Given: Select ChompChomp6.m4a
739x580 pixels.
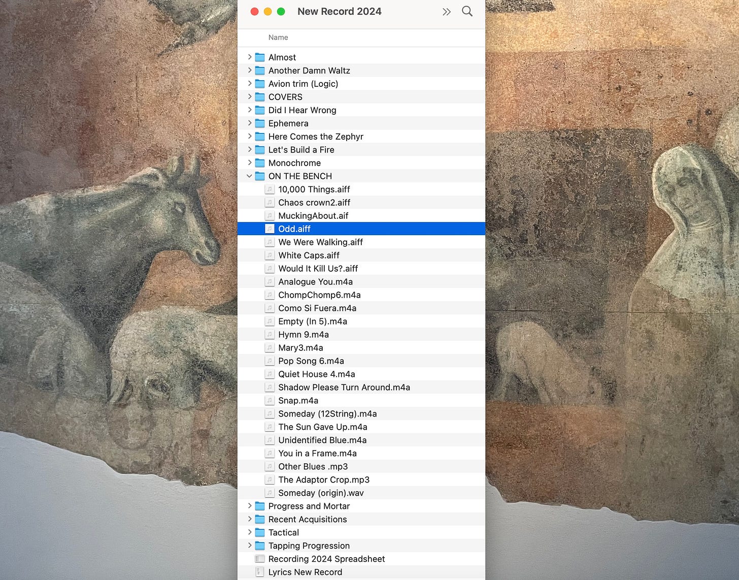Looking at the screenshot, I should [361, 295].
